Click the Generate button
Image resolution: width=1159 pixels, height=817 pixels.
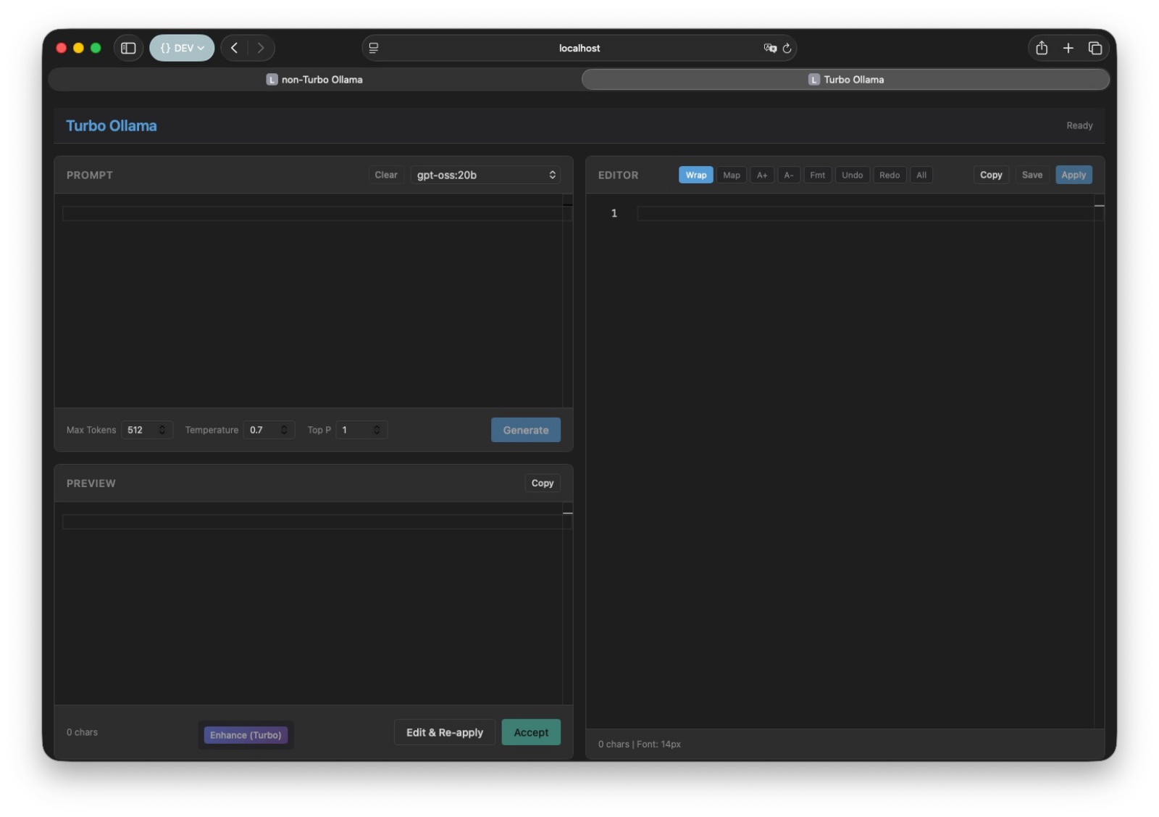click(526, 430)
